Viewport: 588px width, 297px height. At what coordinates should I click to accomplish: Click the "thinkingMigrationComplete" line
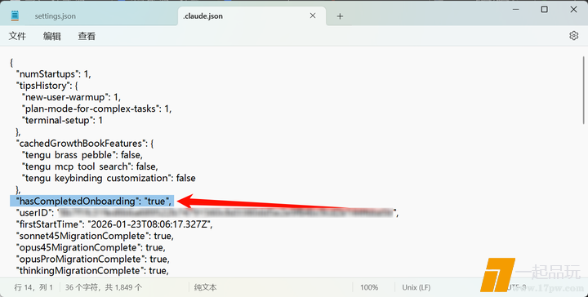tap(92, 271)
